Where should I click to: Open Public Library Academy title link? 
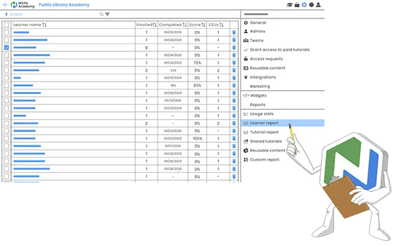click(64, 5)
